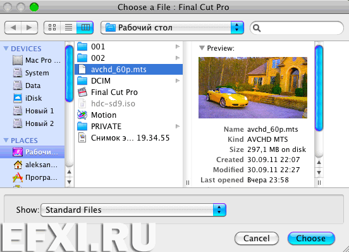Expand 001 folder via its arrow

[x=178, y=46]
